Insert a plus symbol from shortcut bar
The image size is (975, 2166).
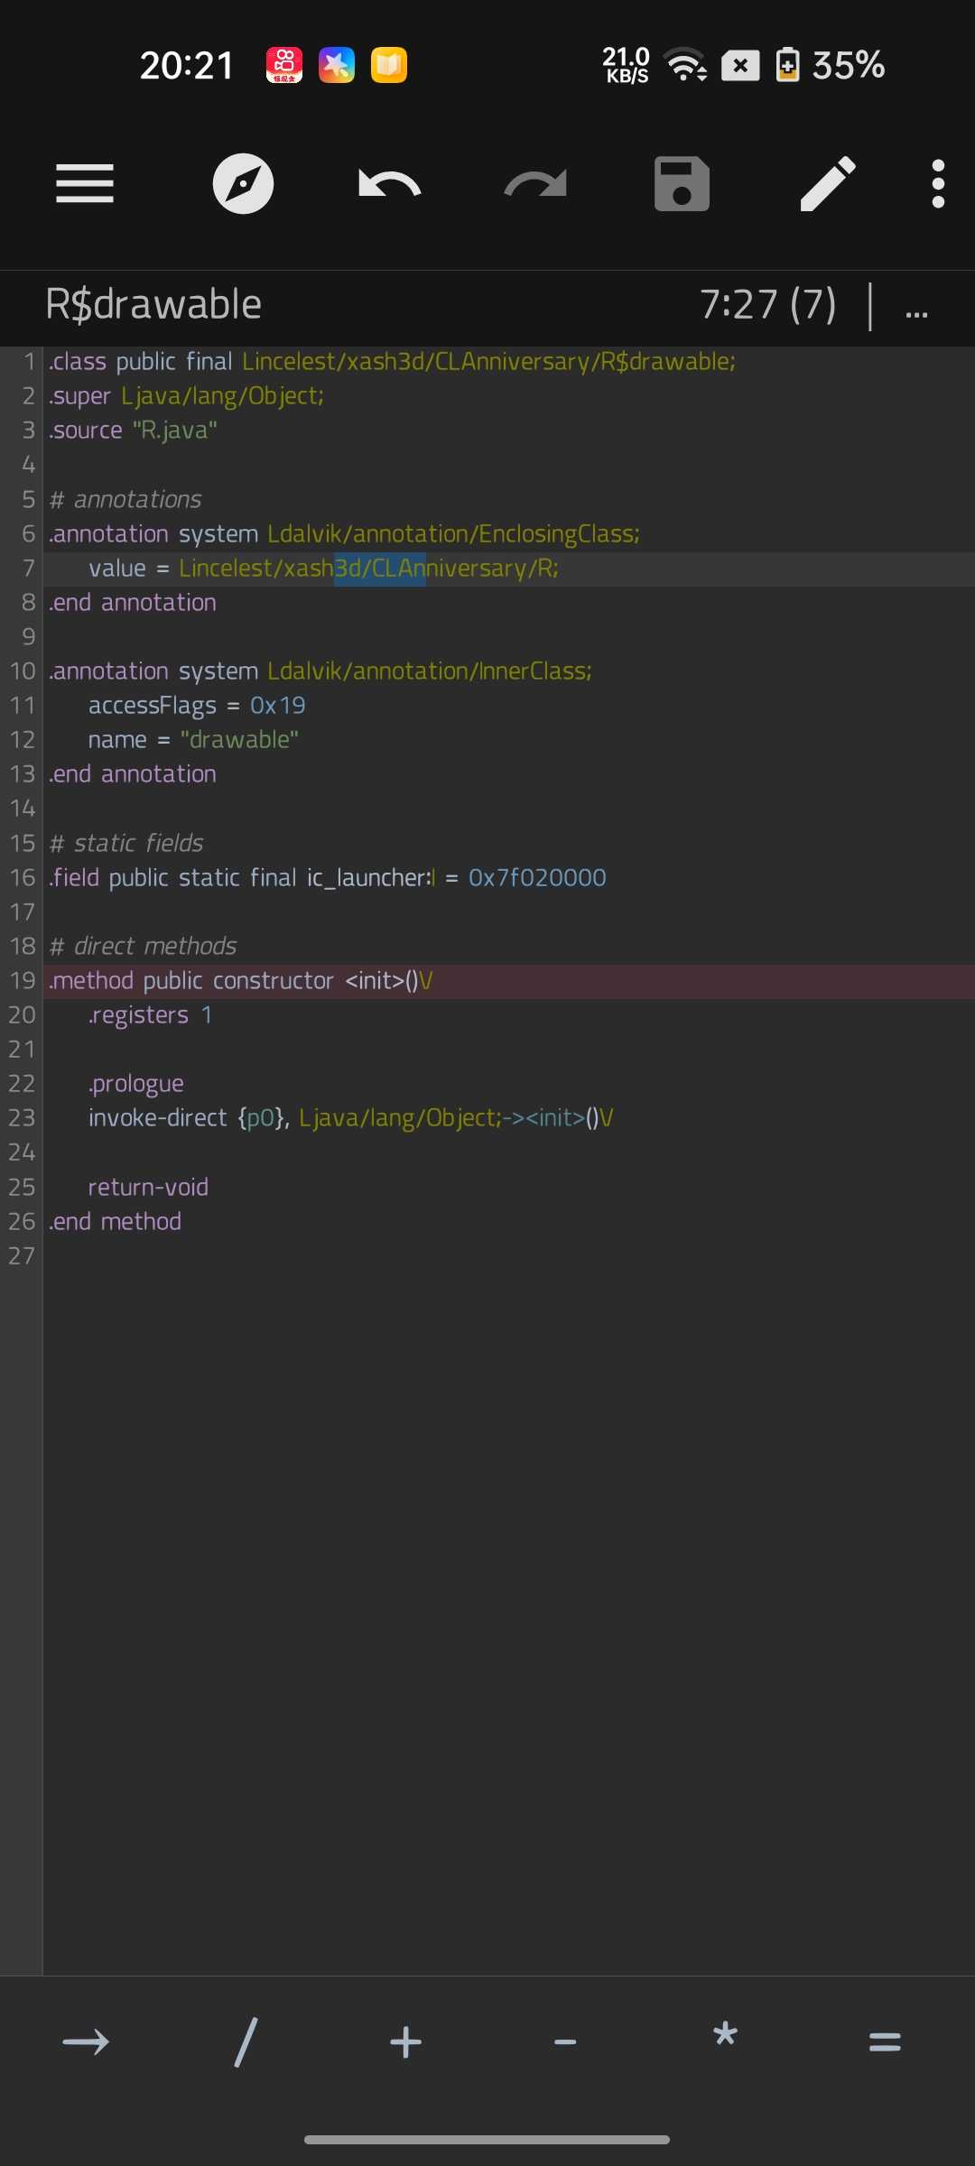pos(405,2041)
